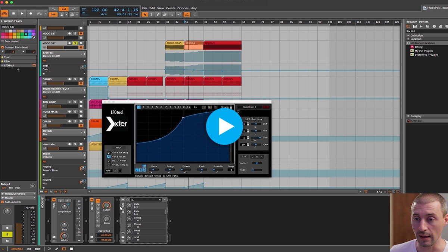448x252 pixels.
Task: Switch to the MIX view
Action: tap(29, 249)
